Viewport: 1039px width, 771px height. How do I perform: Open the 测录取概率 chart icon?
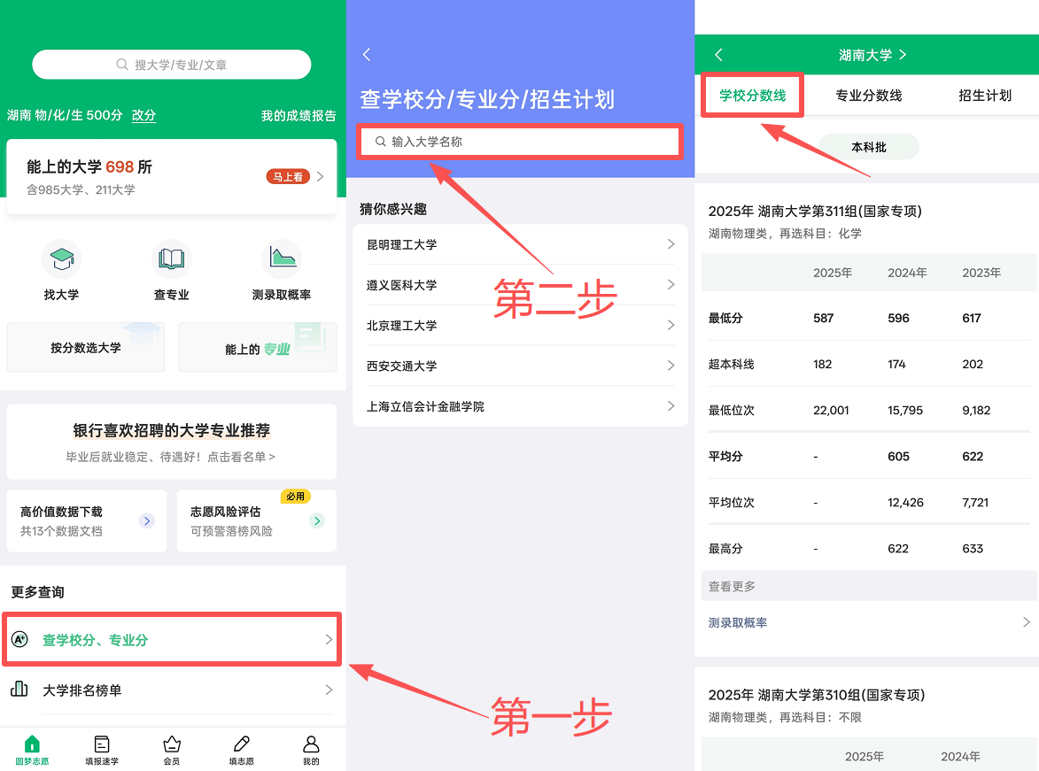point(283,258)
